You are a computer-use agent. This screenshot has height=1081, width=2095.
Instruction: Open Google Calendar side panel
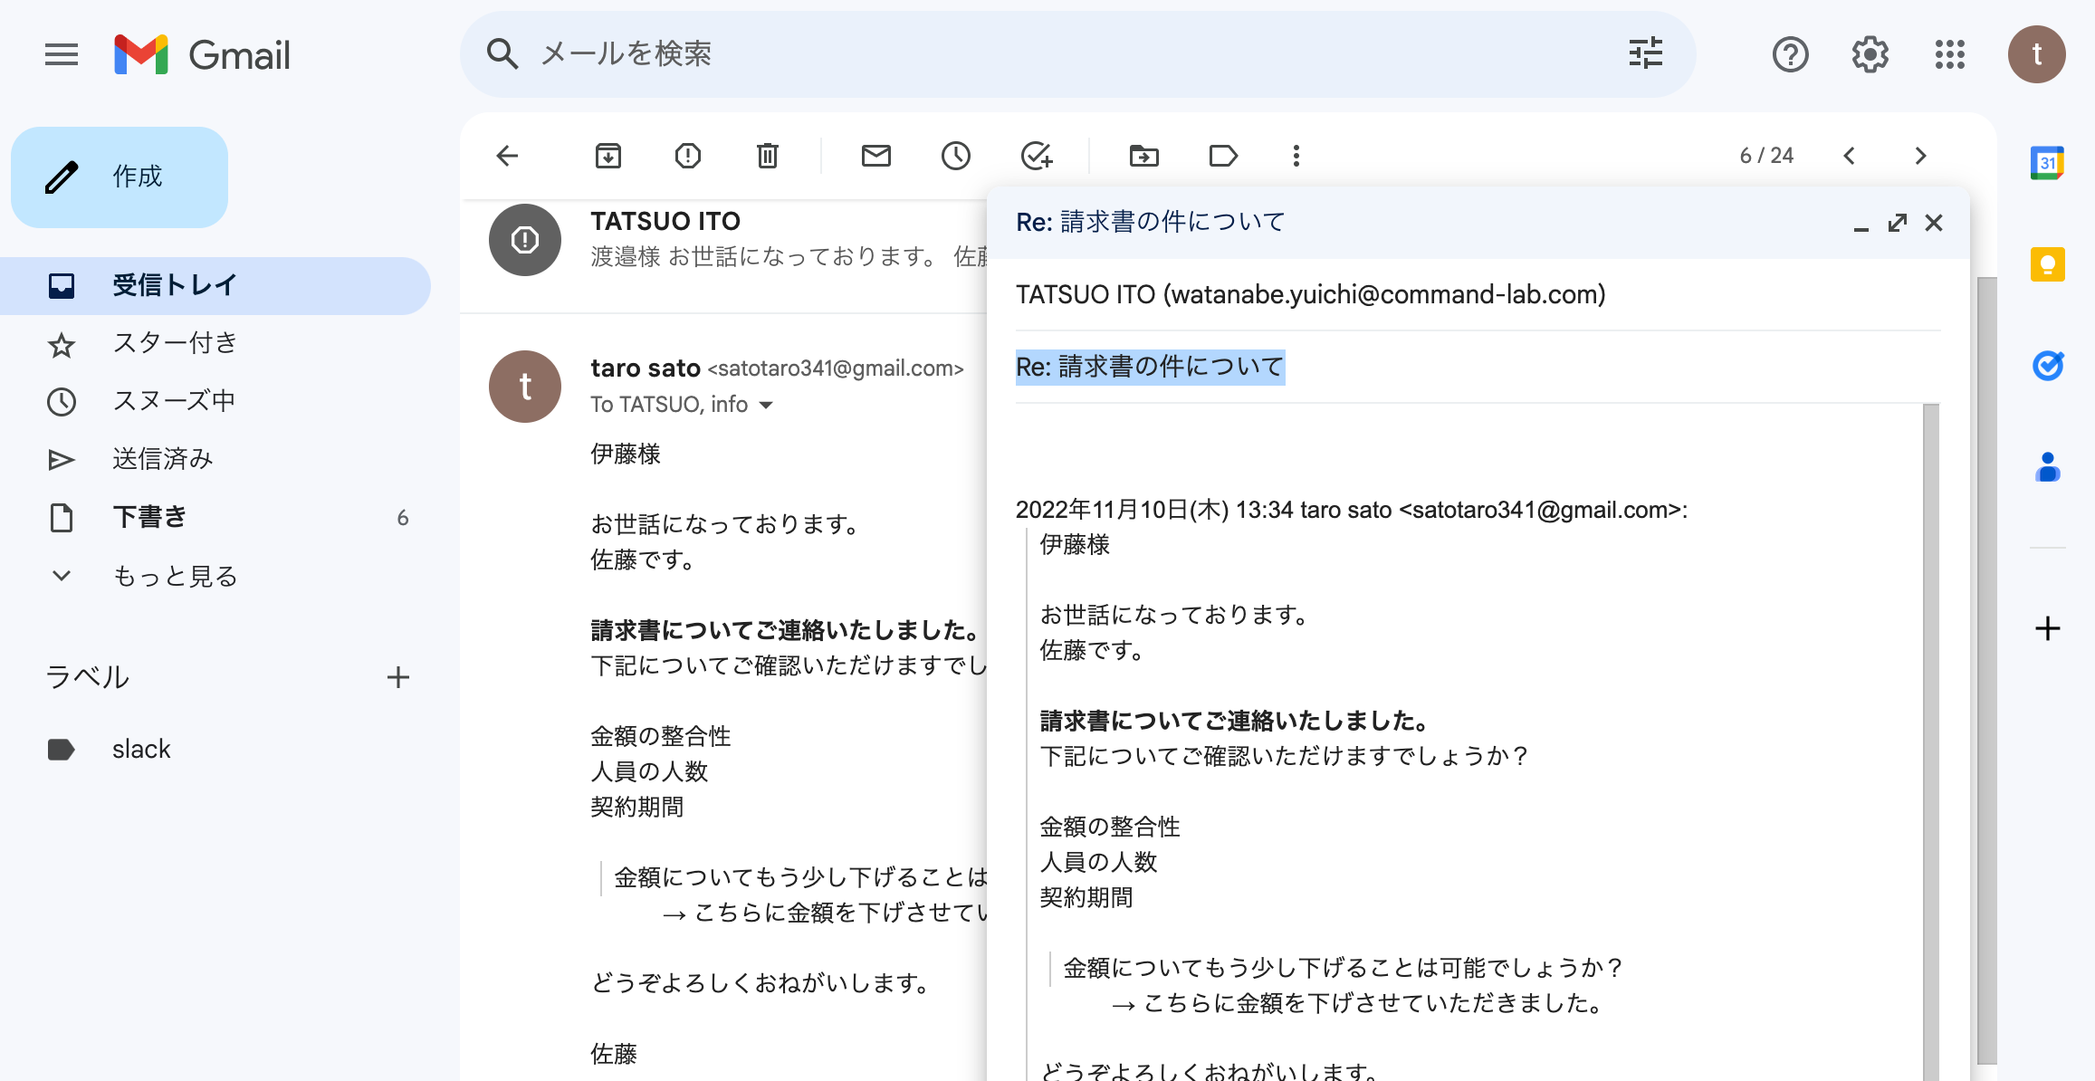coord(2047,163)
